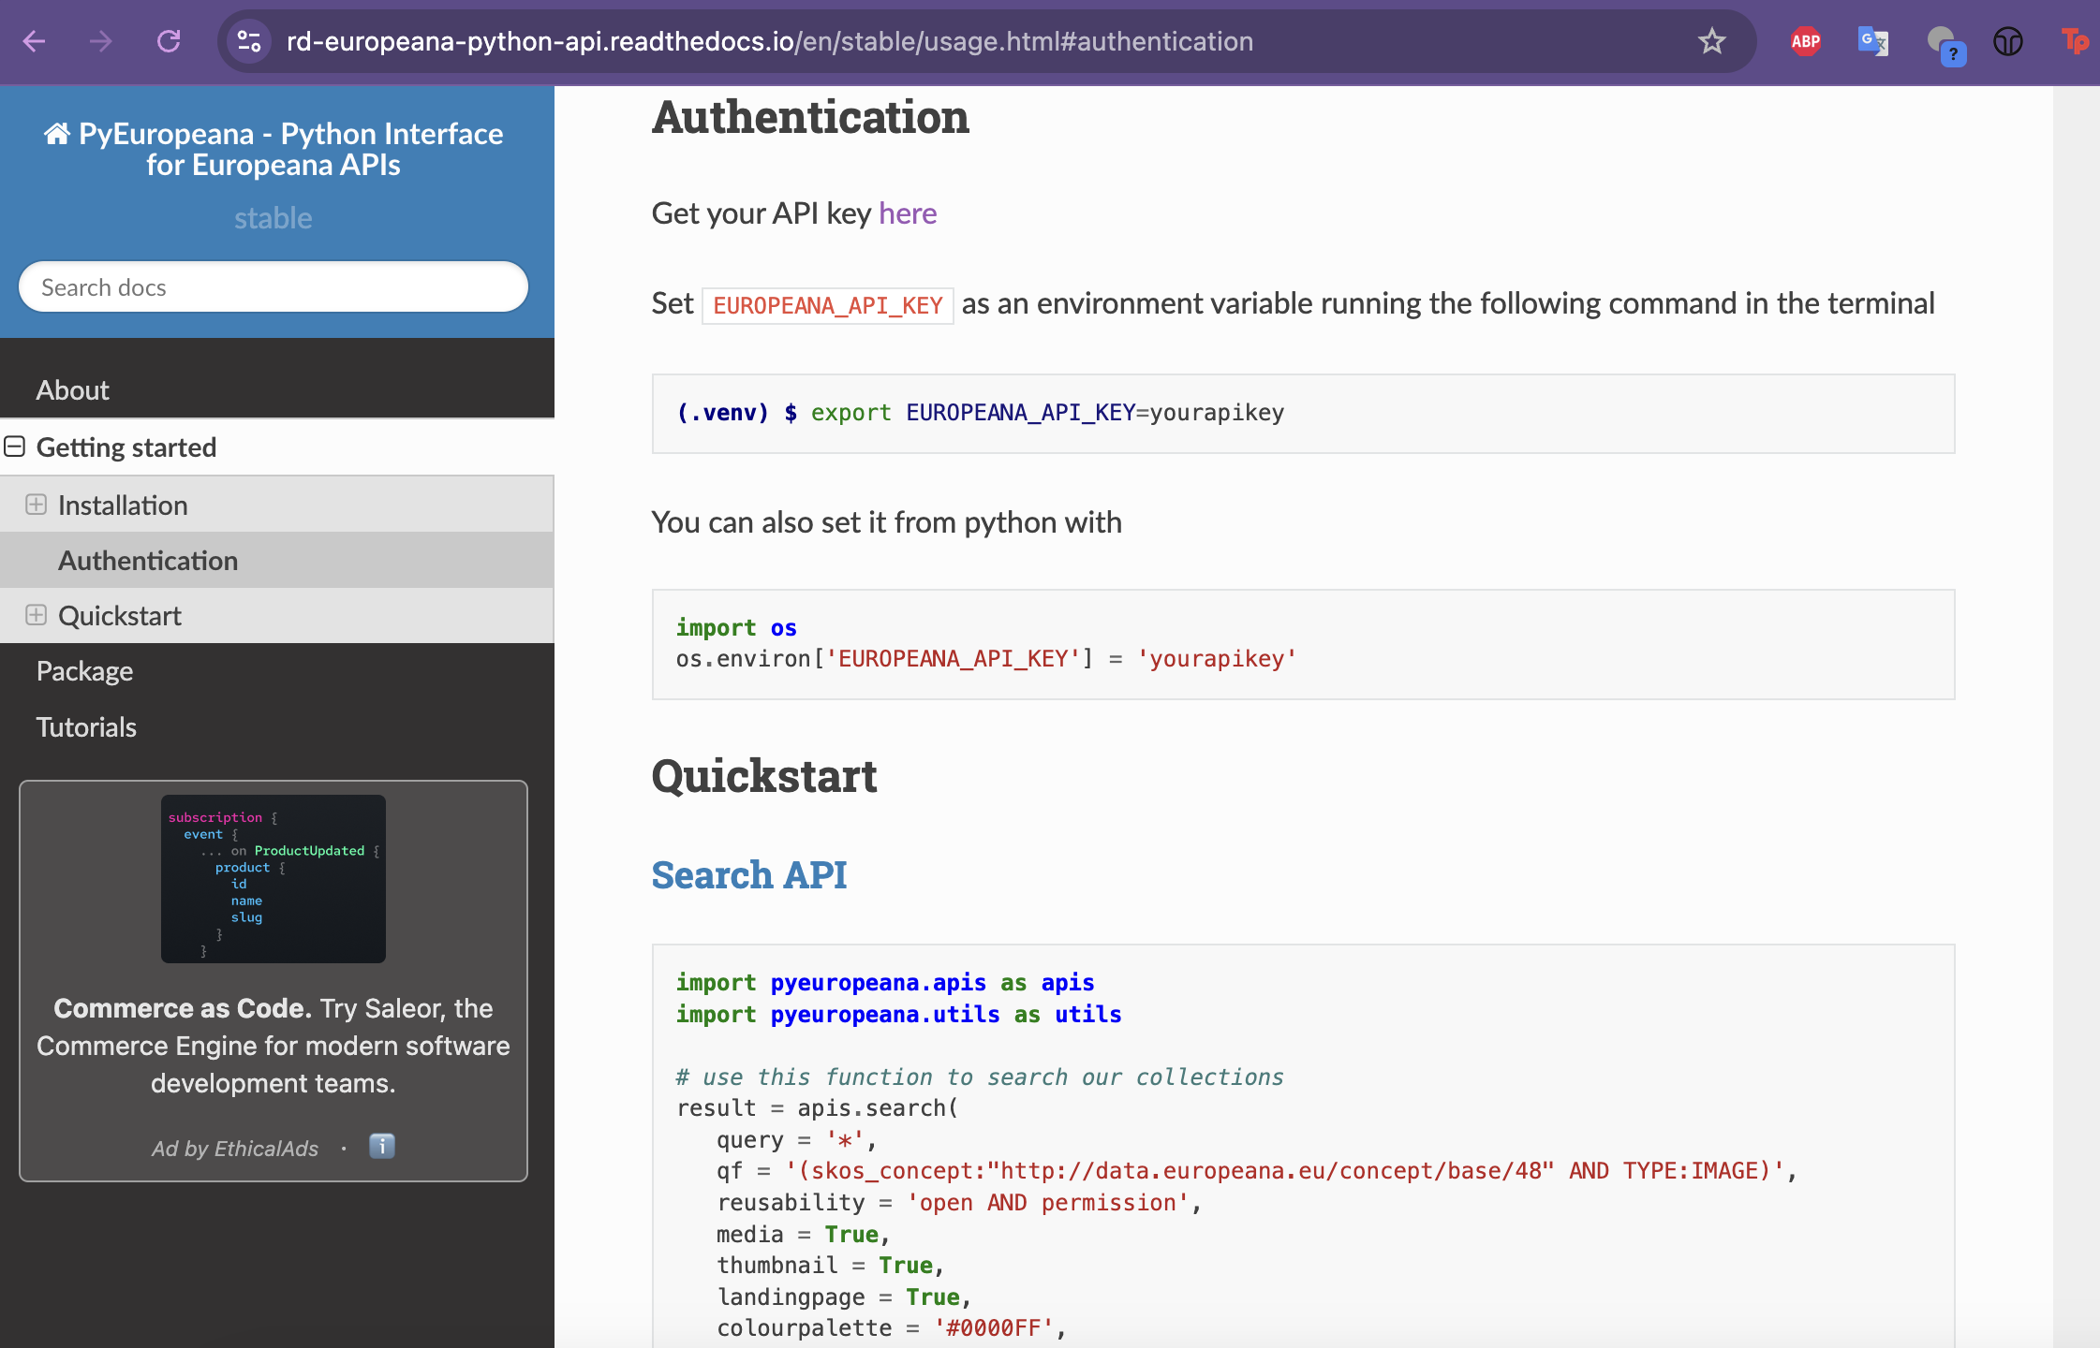This screenshot has height=1348, width=2100.
Task: Open the Package sidebar menu item
Action: (x=84, y=670)
